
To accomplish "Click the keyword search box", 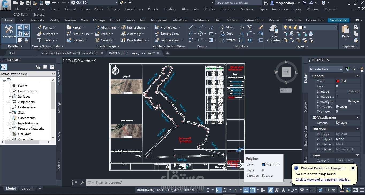I will point(238,3).
